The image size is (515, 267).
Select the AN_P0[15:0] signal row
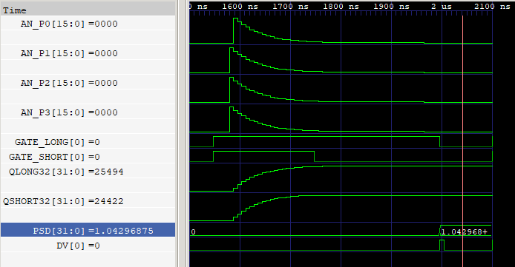88,24
